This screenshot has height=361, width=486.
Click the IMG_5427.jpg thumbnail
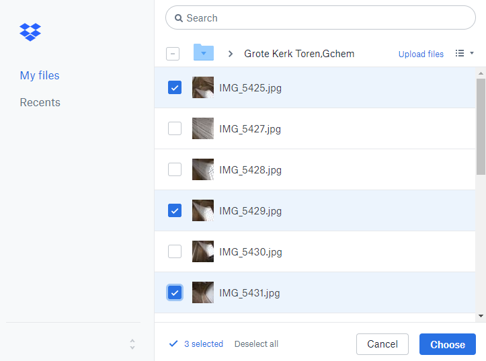(203, 128)
